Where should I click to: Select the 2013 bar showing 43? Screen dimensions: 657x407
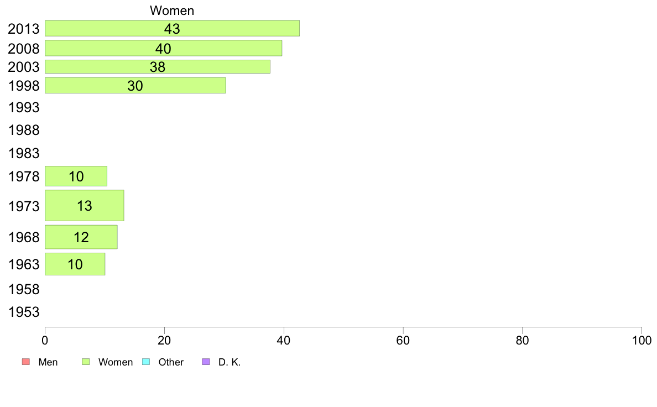tap(172, 28)
